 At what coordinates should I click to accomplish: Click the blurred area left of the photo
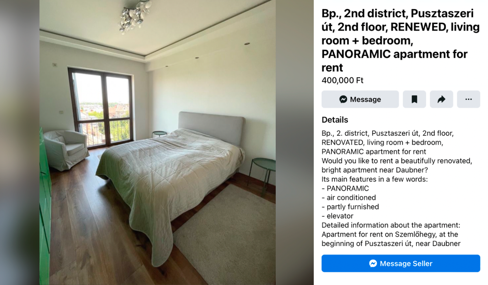coord(20,142)
